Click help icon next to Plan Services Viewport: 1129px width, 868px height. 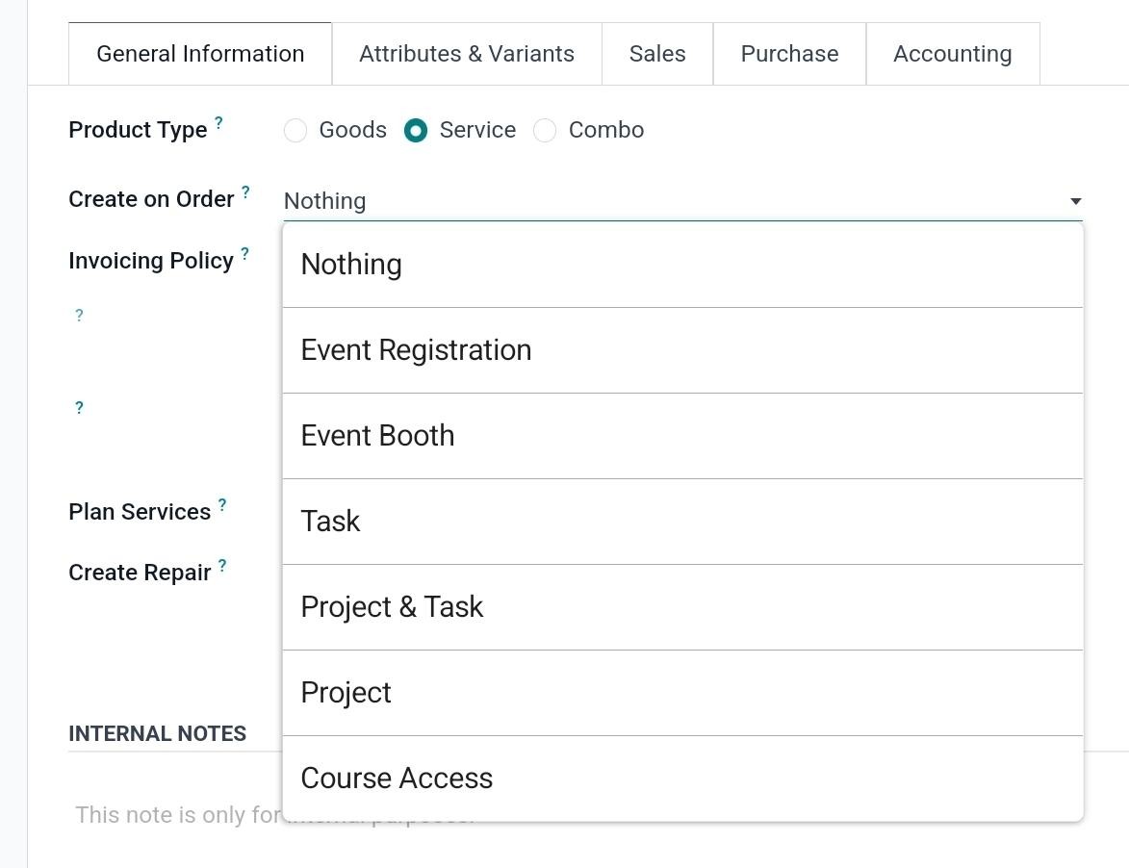click(222, 504)
